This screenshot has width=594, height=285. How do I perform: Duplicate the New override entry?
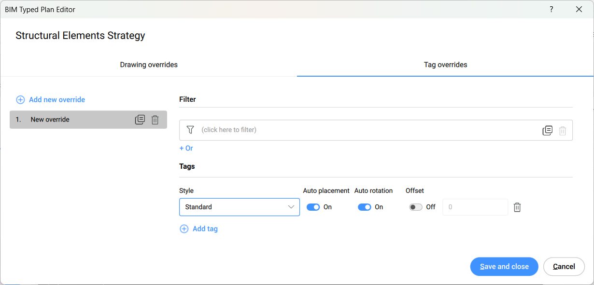(x=140, y=120)
